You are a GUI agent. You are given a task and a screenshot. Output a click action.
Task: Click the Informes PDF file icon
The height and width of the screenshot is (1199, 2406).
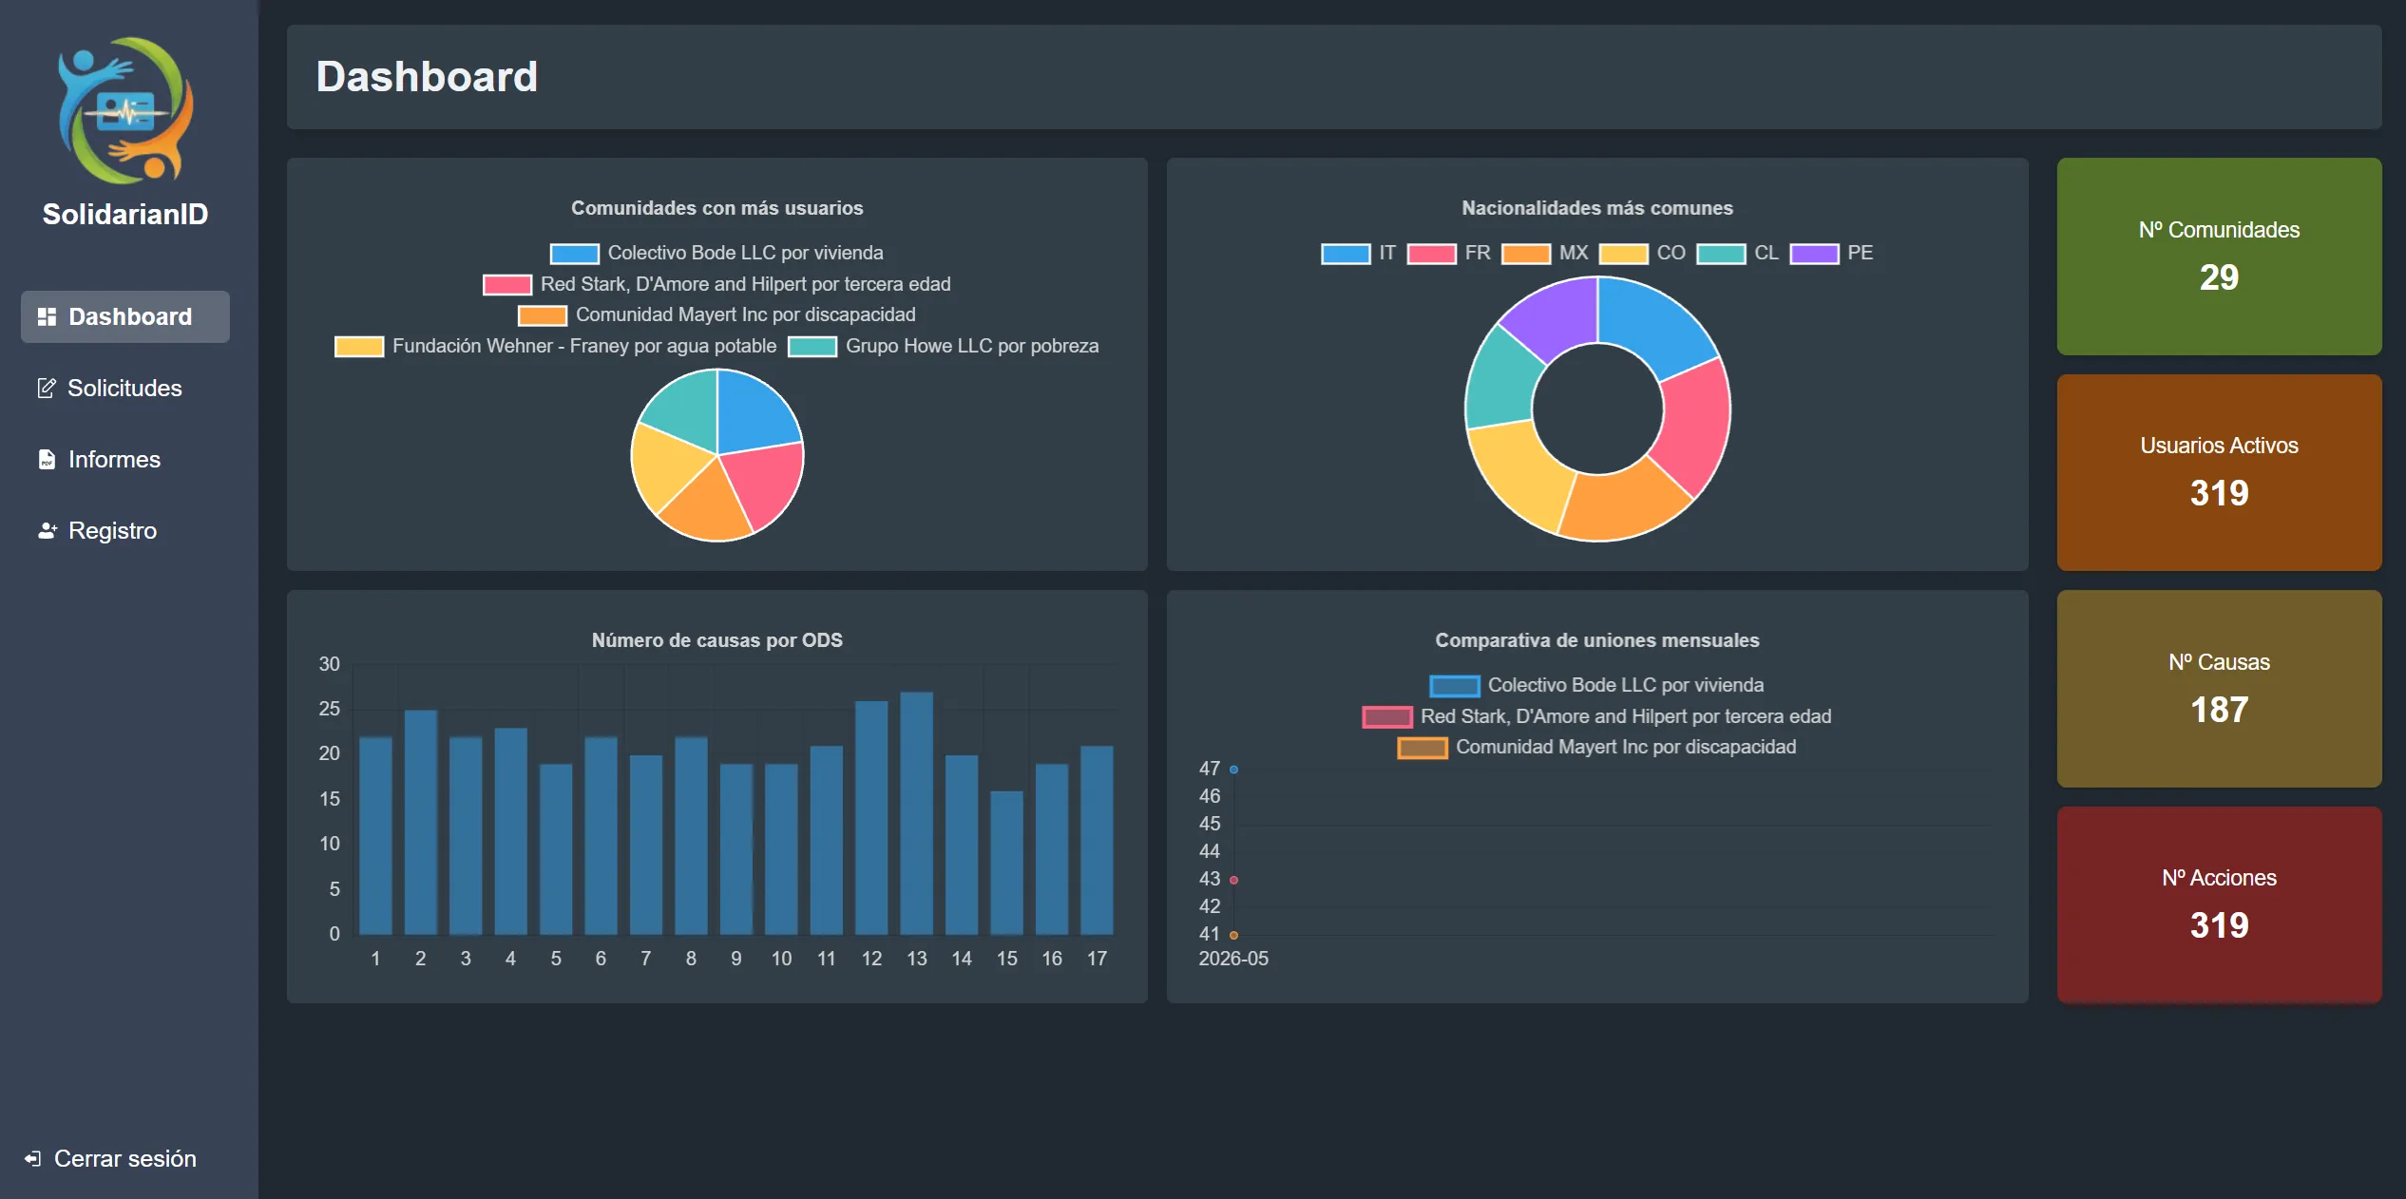[47, 459]
